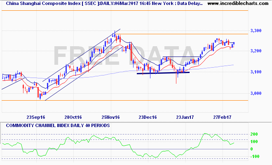Image resolution: width=272 pixels, height=165 pixels.
Task: Click the www.incrediblecharts.com website text
Action: [x=238, y=3]
